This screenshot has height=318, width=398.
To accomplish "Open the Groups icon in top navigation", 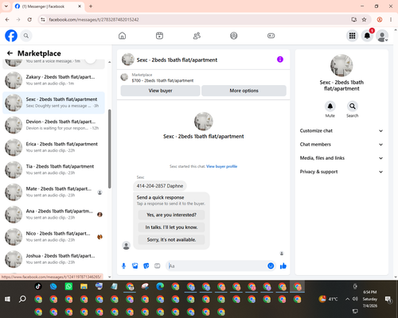I will pyautogui.click(x=234, y=36).
